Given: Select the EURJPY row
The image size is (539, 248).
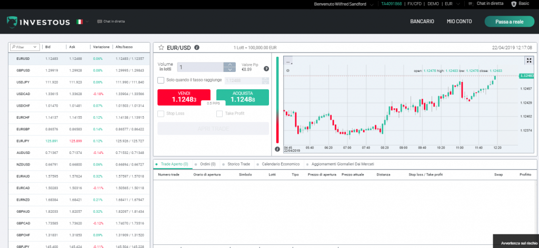Looking at the screenshot, I should 79,141.
